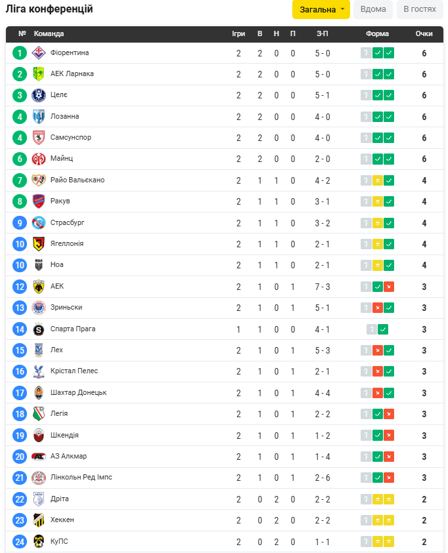Image resolution: width=448 pixels, height=553 pixels.
Task: Click Drita's first yellow draw form badge
Action: click(x=378, y=499)
